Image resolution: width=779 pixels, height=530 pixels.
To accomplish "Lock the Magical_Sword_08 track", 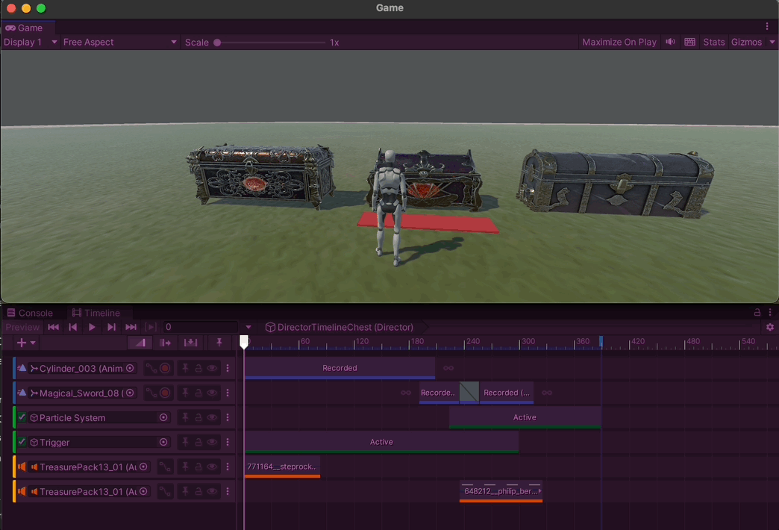I will click(198, 393).
